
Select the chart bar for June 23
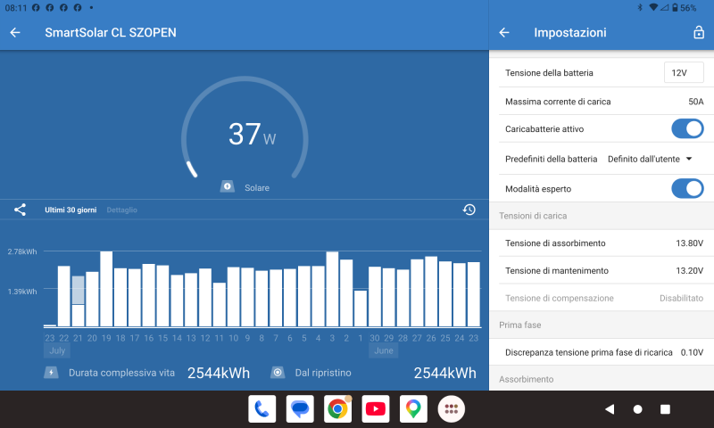pyautogui.click(x=474, y=294)
